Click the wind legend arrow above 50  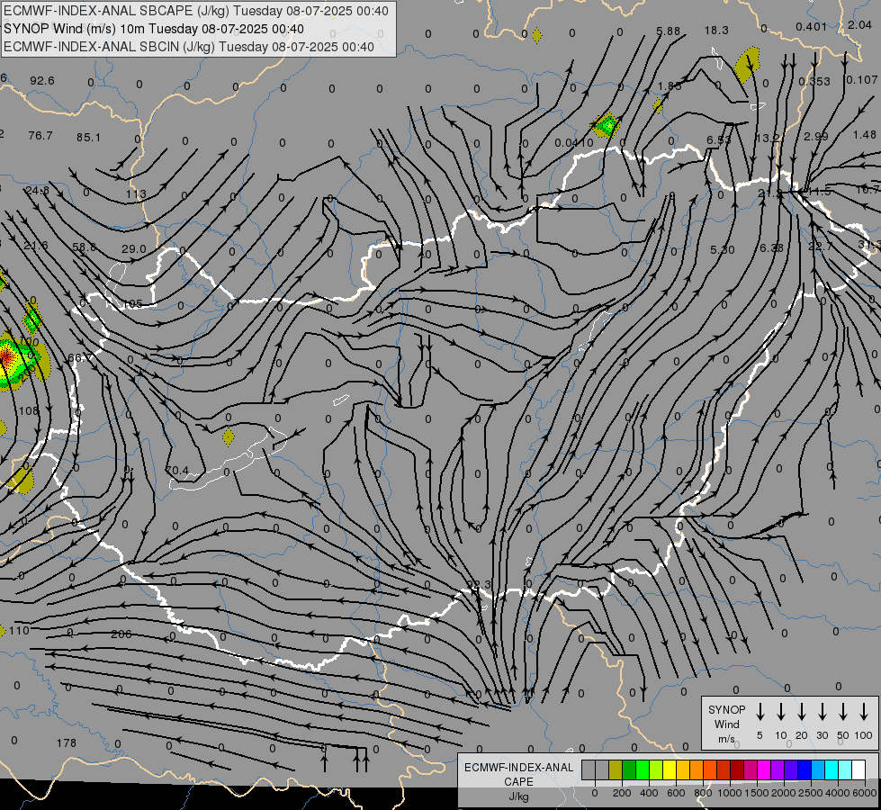843,712
